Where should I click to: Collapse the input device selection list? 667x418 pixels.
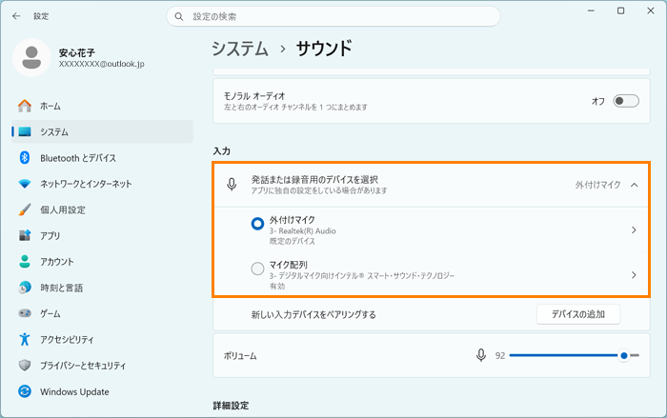(635, 185)
